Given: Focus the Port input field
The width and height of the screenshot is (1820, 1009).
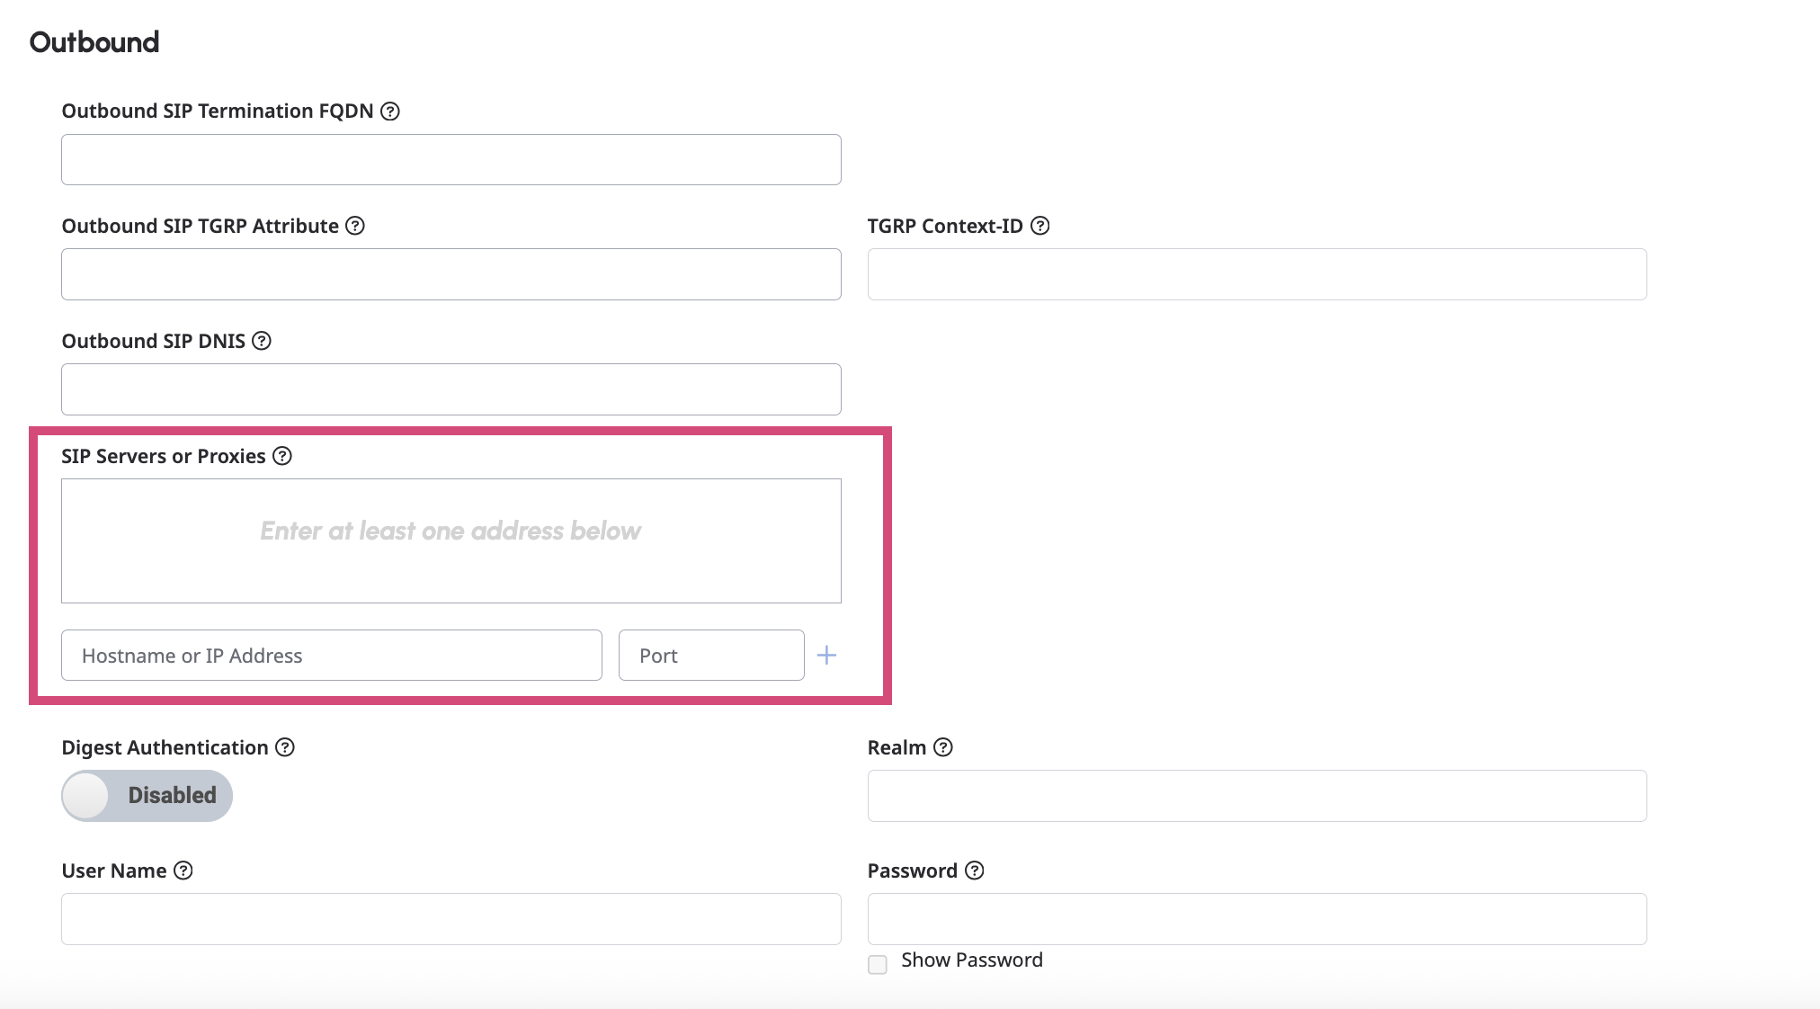Looking at the screenshot, I should [710, 656].
